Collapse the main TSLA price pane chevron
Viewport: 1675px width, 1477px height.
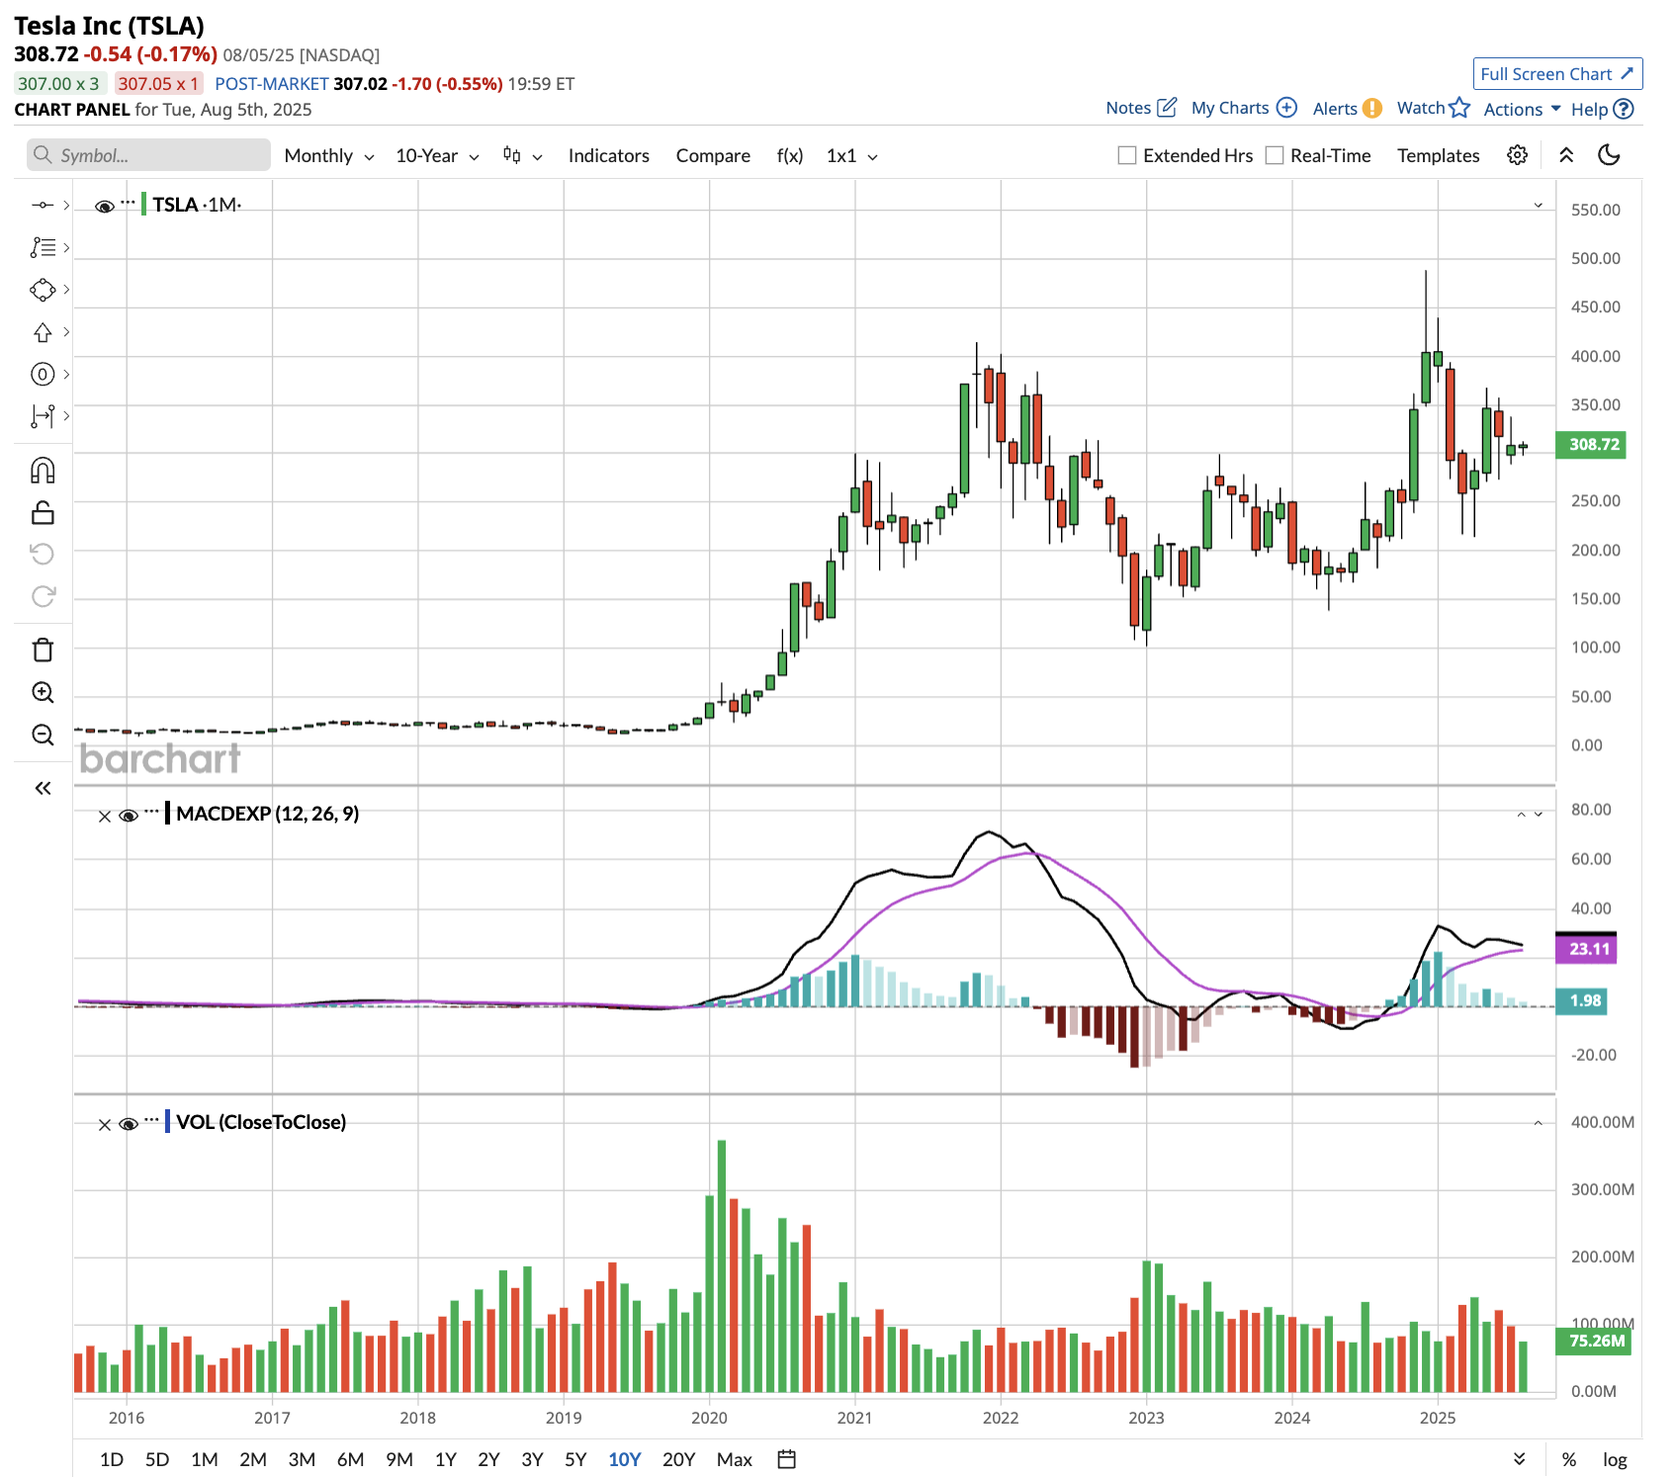click(1539, 206)
